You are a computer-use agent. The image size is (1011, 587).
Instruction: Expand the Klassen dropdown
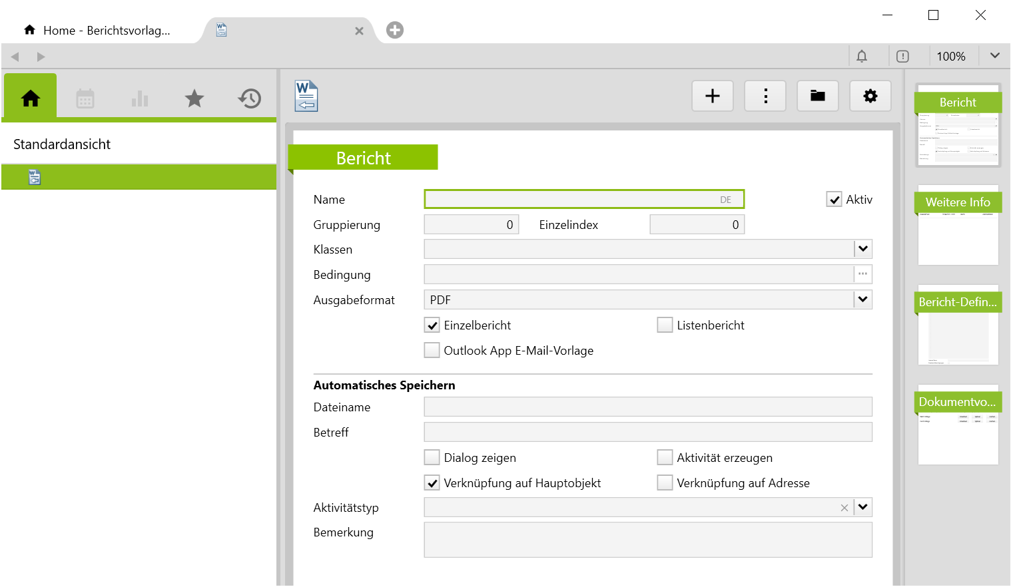pyautogui.click(x=863, y=250)
